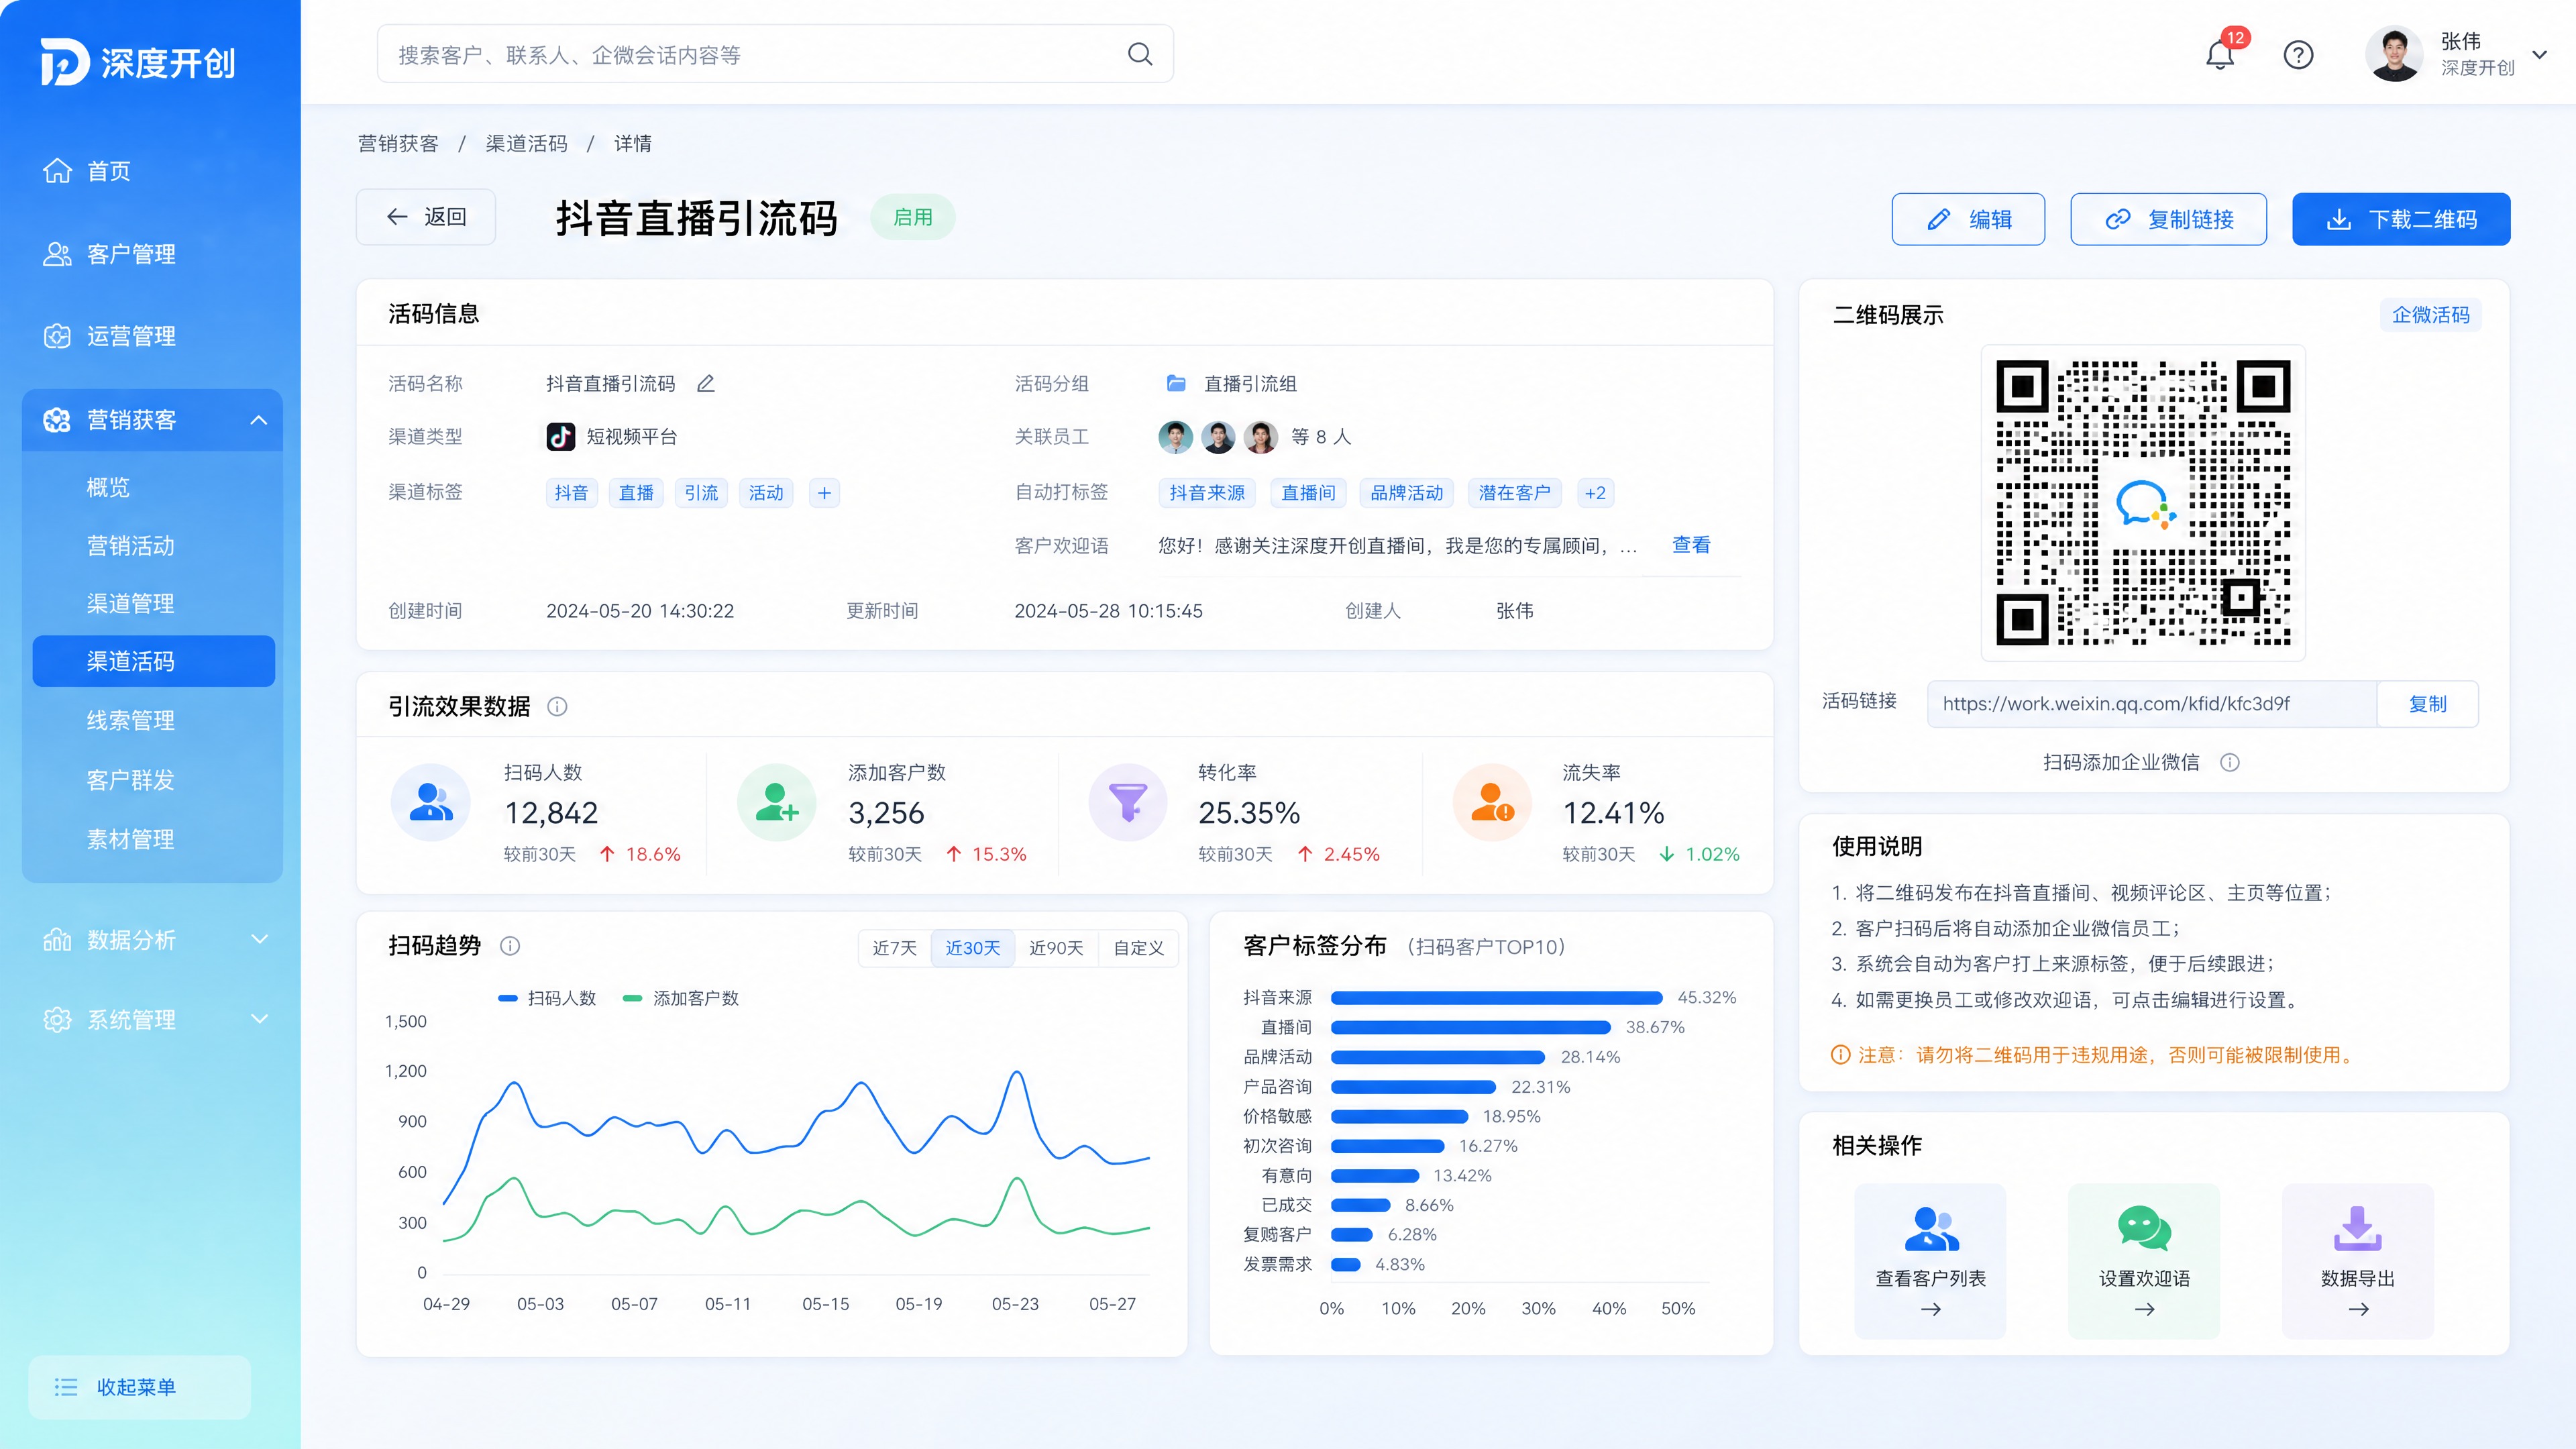Image resolution: width=2576 pixels, height=1449 pixels.
Task: Show info tooltip next to 扫码趋势
Action: [x=510, y=946]
